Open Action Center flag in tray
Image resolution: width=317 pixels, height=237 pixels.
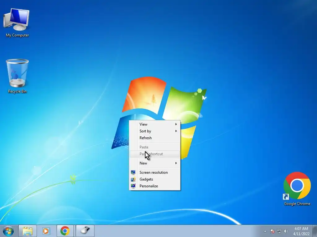[x=272, y=231]
